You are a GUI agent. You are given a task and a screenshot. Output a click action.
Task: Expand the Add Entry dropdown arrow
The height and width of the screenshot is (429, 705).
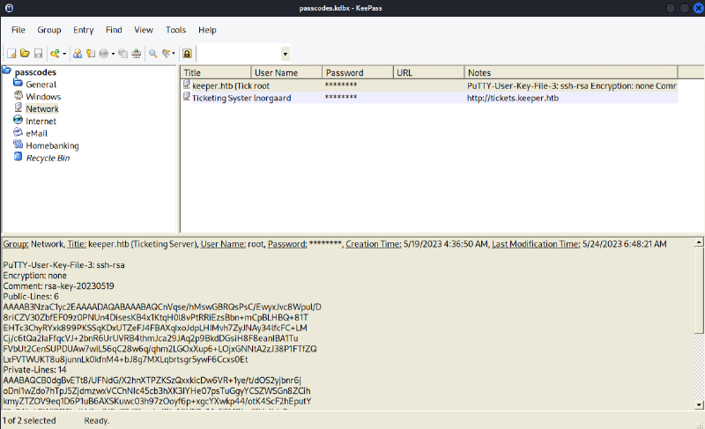(64, 54)
